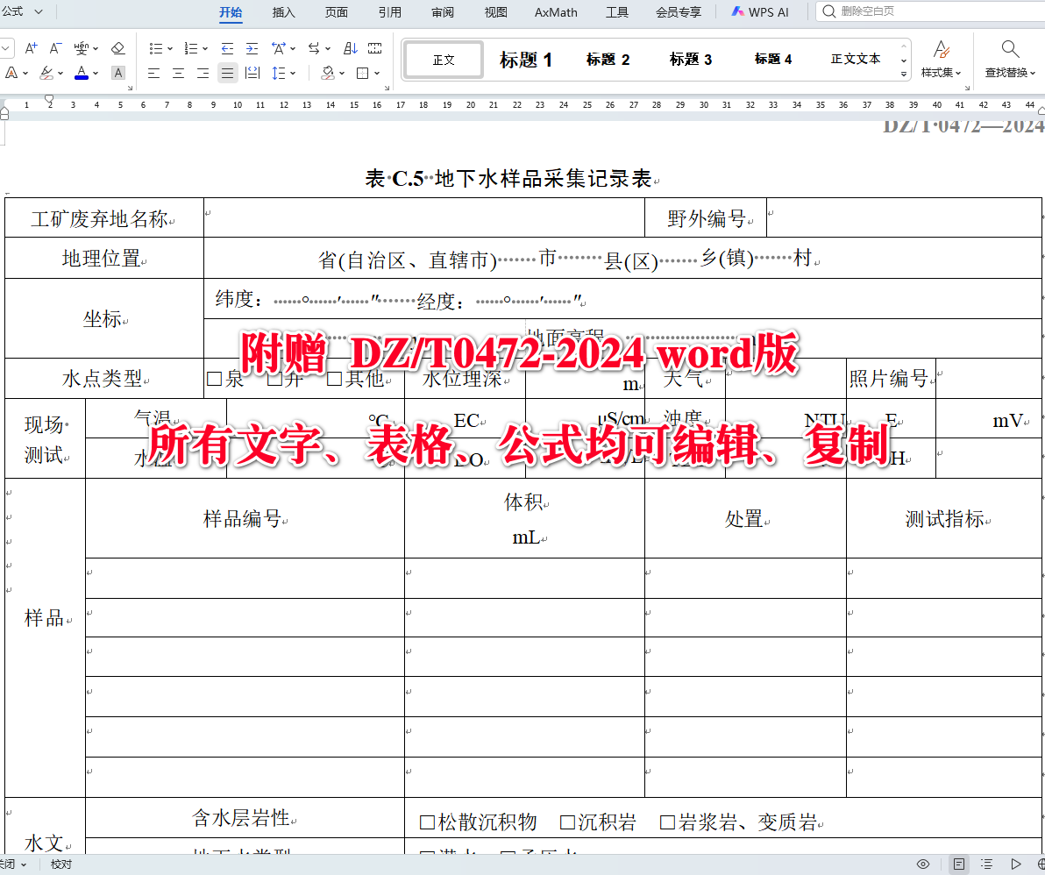
Task: Click the clear formatting eraser icon
Action: (117, 48)
